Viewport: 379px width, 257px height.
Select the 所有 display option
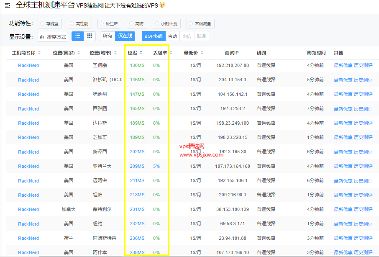coord(108,36)
